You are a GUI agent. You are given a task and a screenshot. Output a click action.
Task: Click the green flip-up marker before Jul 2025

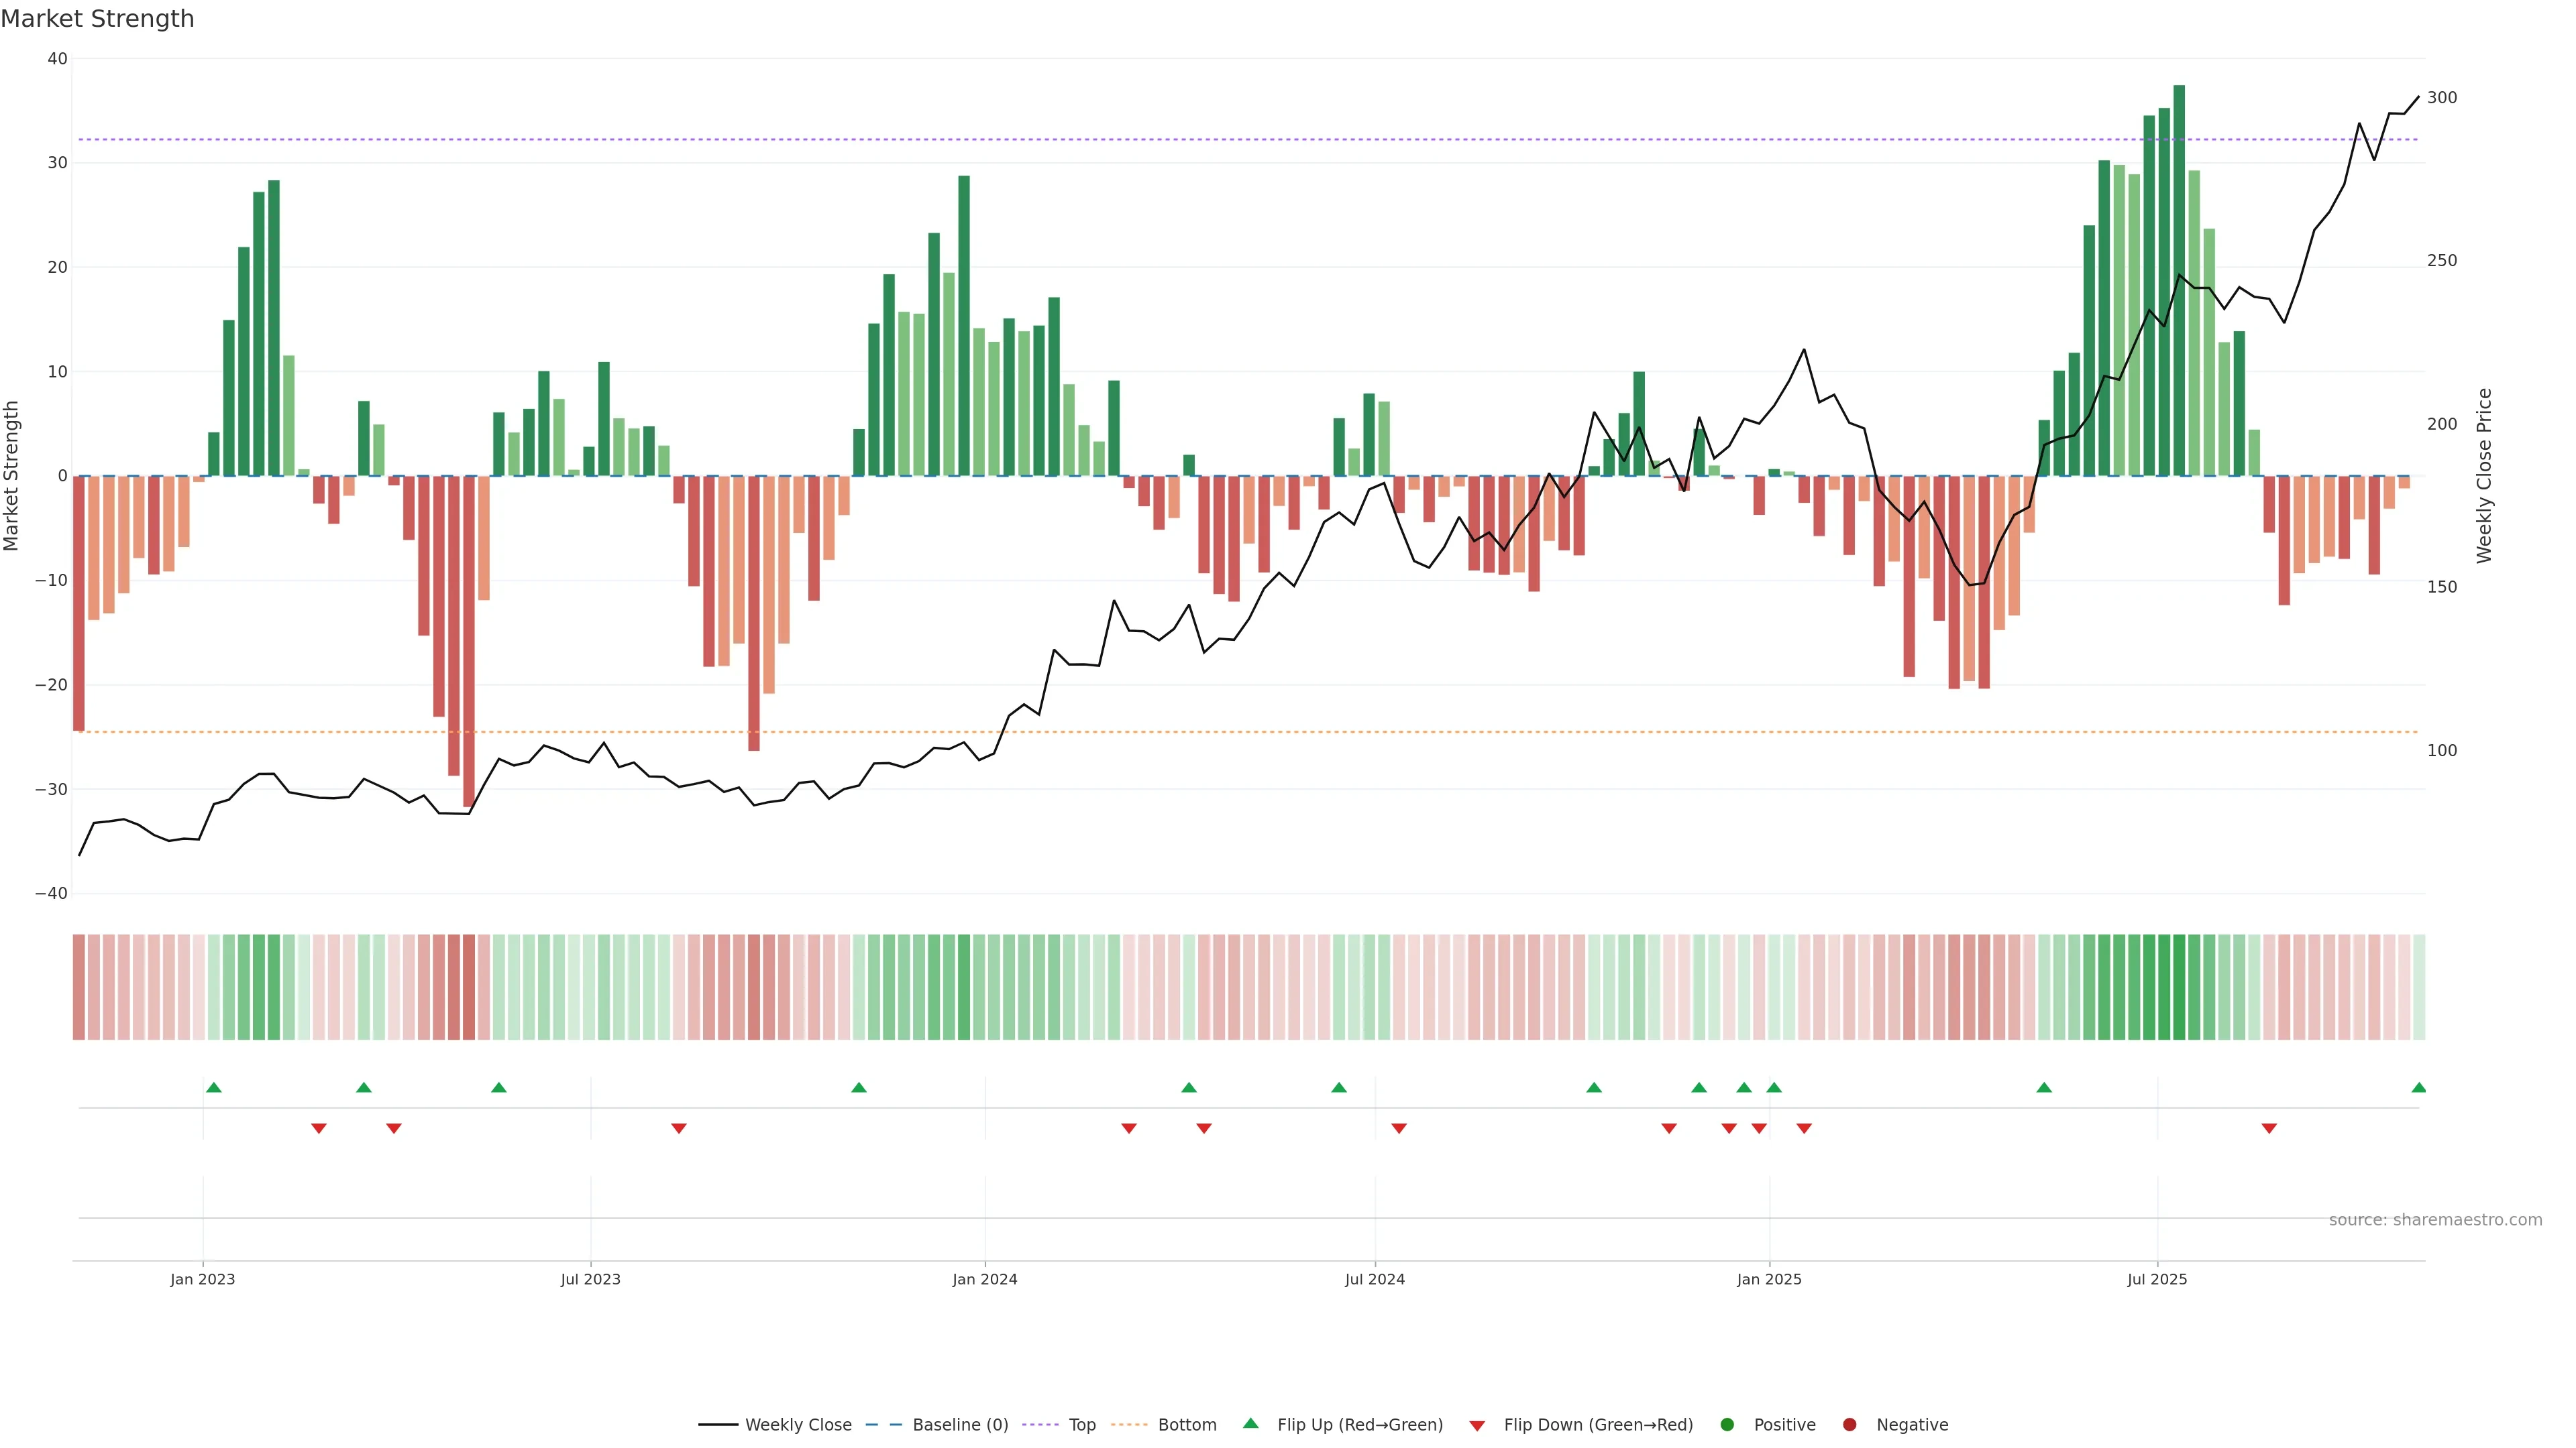pyautogui.click(x=2044, y=1087)
